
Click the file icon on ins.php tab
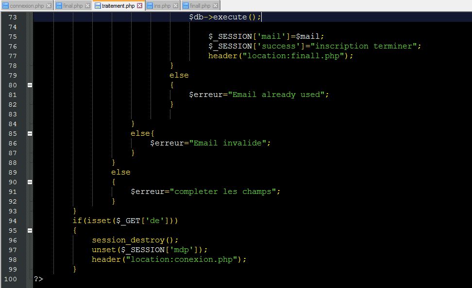pos(150,6)
